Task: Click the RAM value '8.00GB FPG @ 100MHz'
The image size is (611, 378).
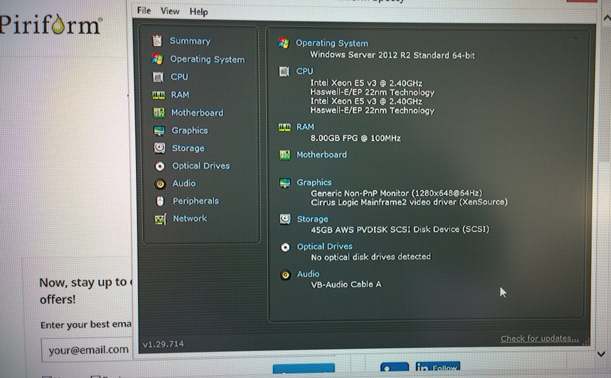Action: click(x=355, y=138)
